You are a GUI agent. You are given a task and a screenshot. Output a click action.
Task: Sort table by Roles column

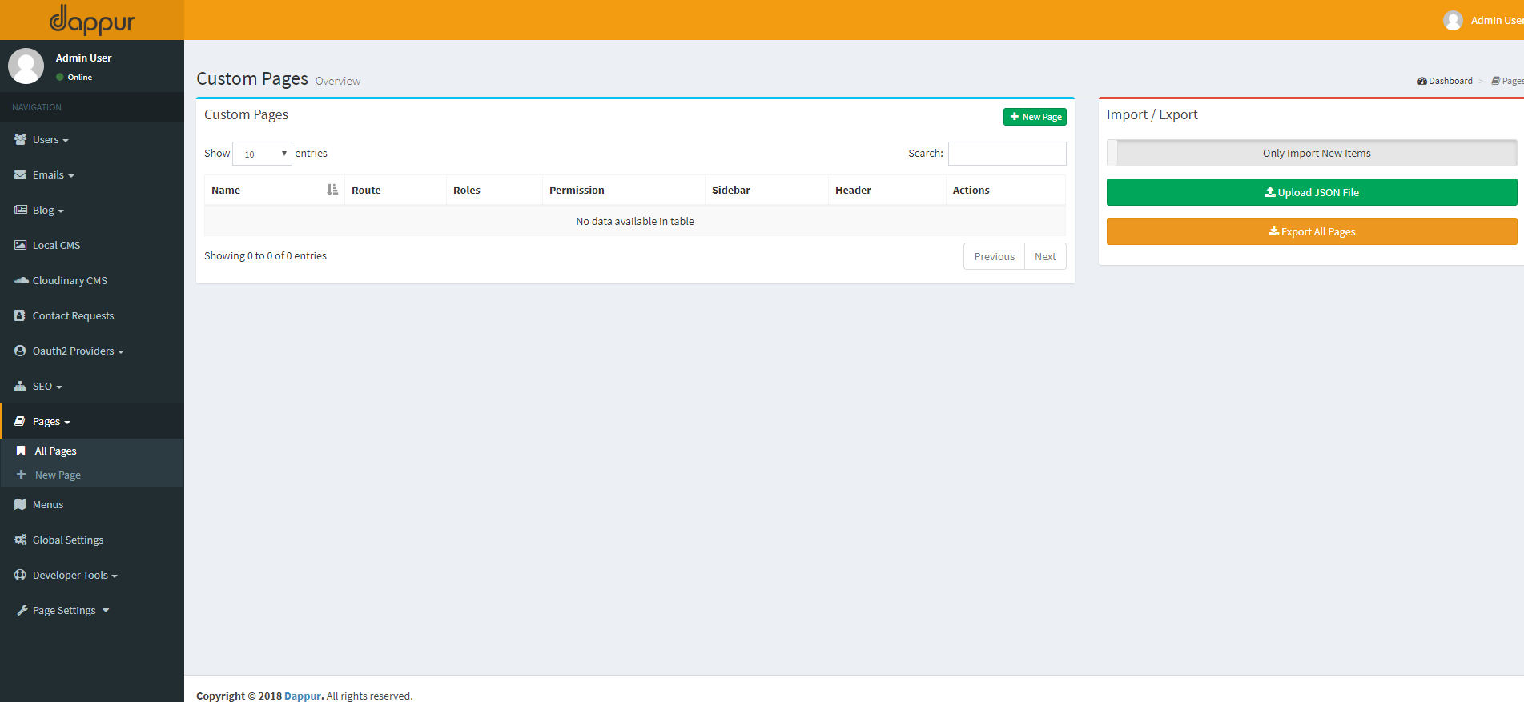(494, 190)
